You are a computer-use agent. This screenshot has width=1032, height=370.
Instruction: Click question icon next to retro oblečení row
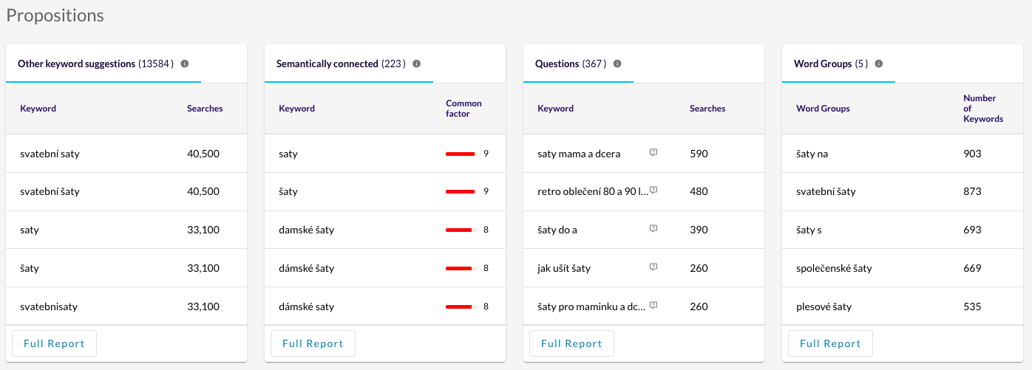[654, 190]
